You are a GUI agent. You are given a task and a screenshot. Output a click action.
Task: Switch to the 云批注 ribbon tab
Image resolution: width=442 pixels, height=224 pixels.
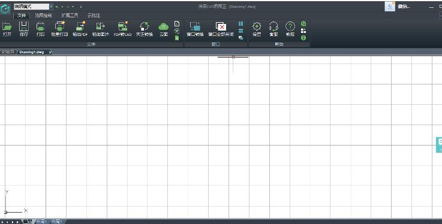94,16
